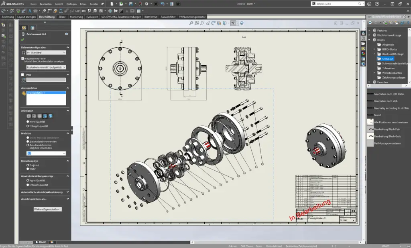Enable the Pfeil checkbox
411x248 pixels.
click(x=23, y=74)
